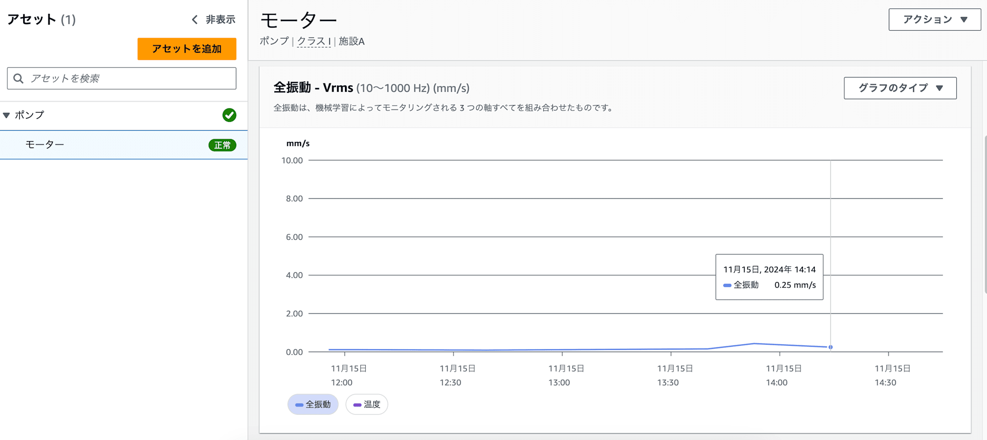987x440 pixels.
Task: Click the クラス I link
Action: 314,41
